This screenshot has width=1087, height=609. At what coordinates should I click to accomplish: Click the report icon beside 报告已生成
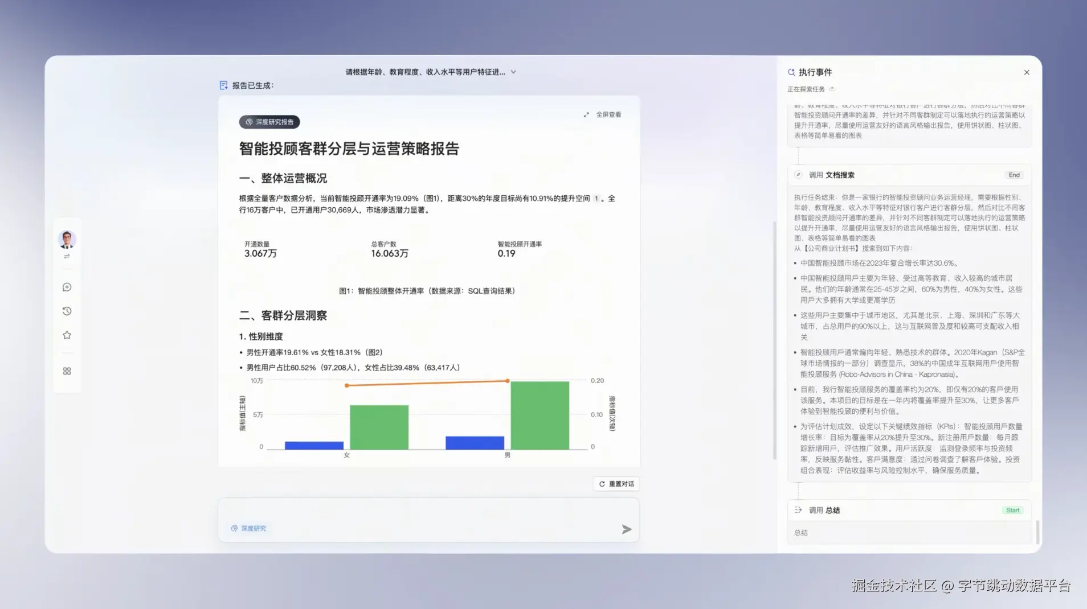coord(223,85)
